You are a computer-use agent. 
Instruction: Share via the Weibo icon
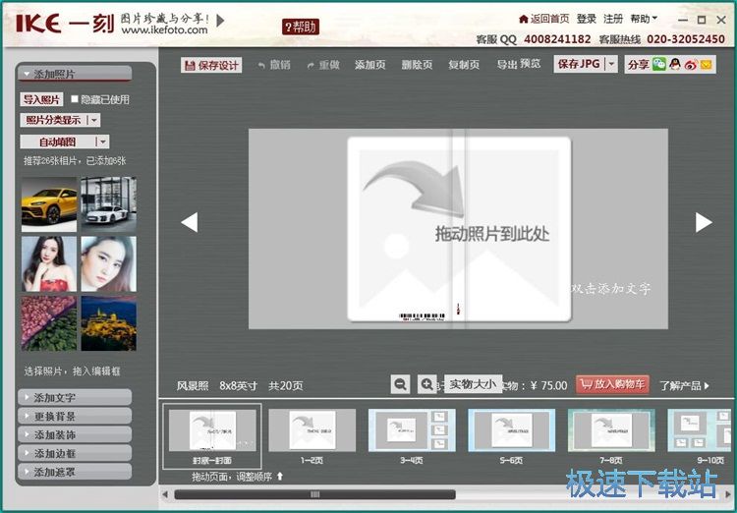coord(691,65)
